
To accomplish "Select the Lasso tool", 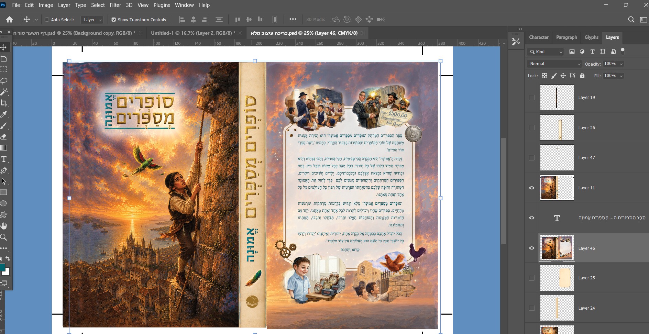I will pos(3,81).
